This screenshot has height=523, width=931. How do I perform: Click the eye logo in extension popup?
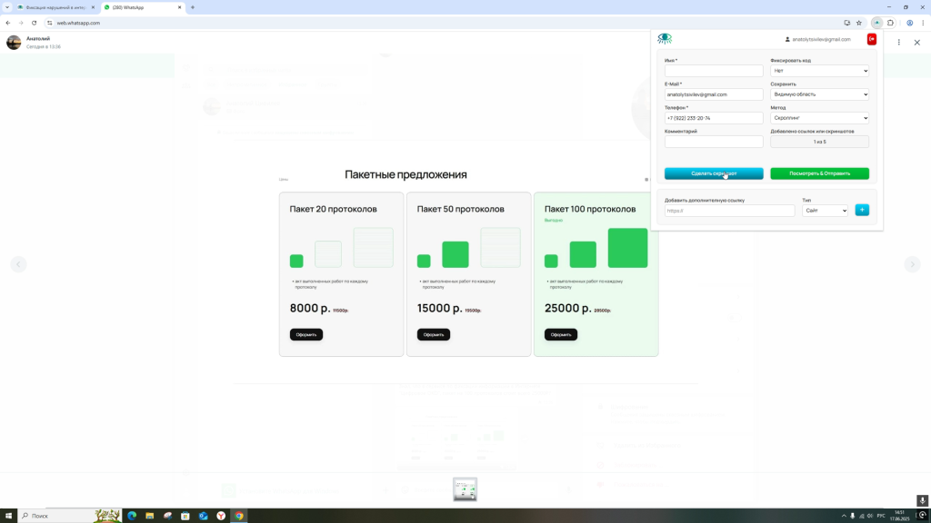pyautogui.click(x=665, y=39)
